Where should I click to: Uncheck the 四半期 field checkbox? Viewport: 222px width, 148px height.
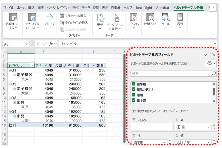click(133, 84)
